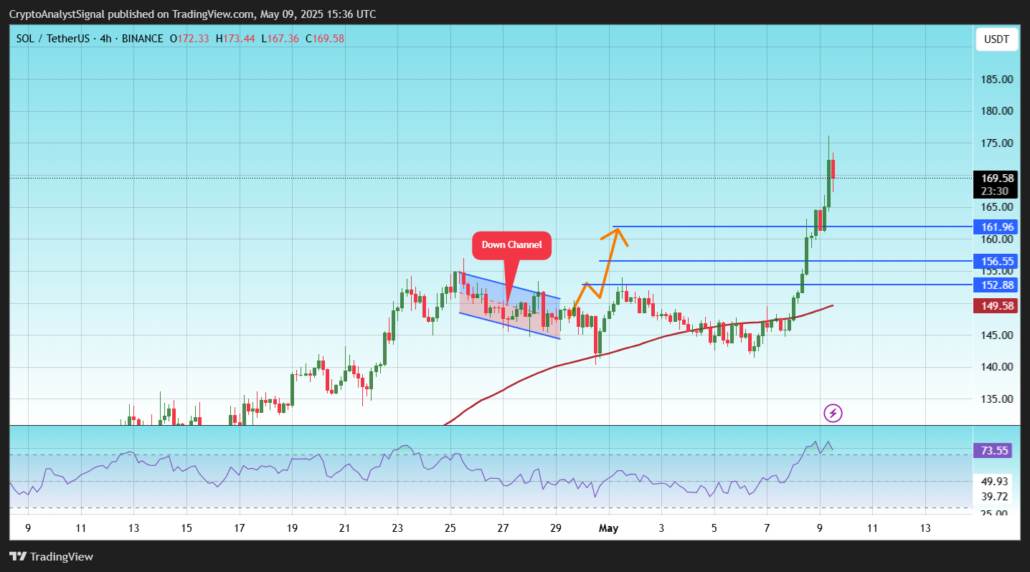Click the date 29 on time axis
Image resolution: width=1030 pixels, height=572 pixels.
pos(556,528)
